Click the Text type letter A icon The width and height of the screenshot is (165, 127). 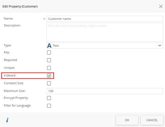[49, 46]
